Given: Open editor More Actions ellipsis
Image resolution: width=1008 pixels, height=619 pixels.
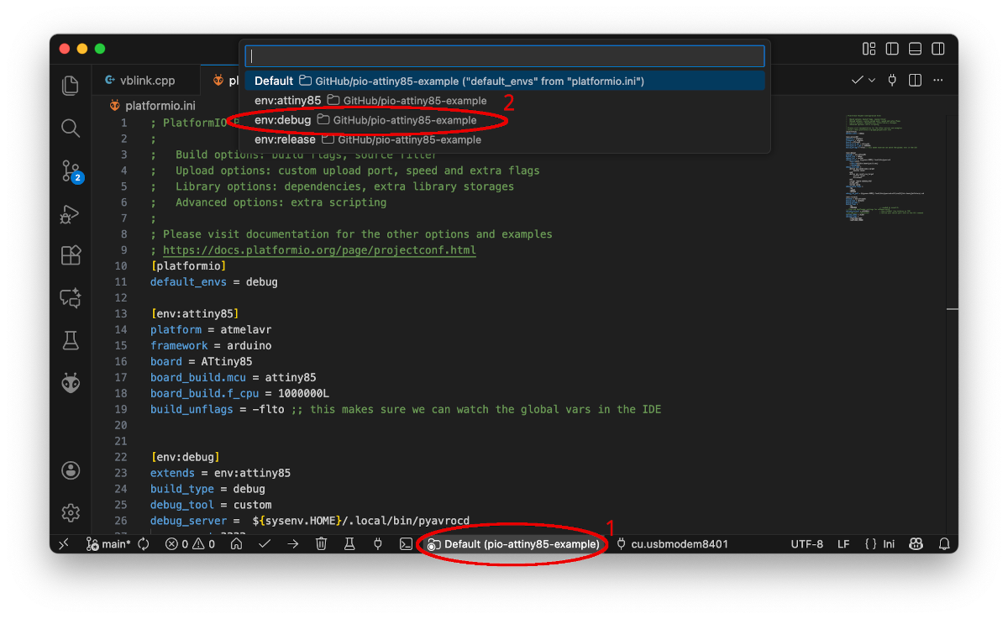Looking at the screenshot, I should [939, 81].
